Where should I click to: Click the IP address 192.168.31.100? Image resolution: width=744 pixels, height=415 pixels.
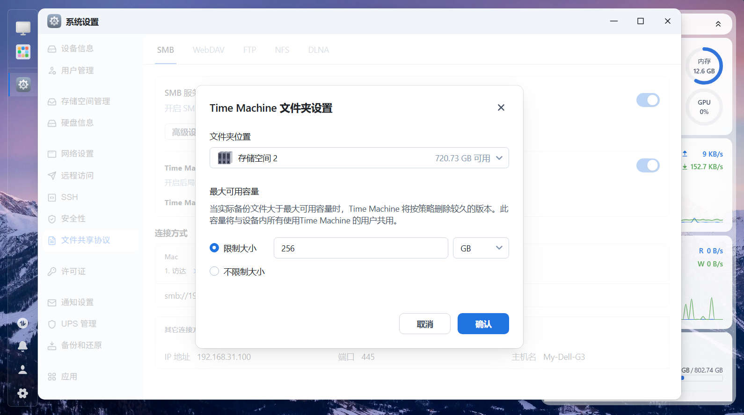[x=224, y=357]
